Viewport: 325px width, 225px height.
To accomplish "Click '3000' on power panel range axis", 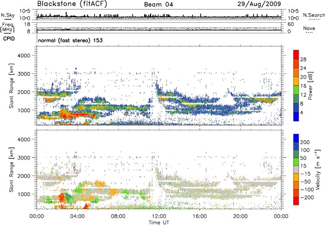I will coord(24,74).
